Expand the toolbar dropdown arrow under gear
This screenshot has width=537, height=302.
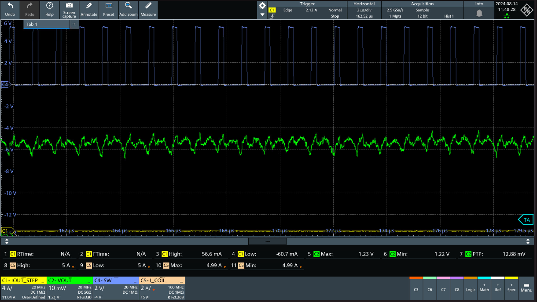(262, 15)
